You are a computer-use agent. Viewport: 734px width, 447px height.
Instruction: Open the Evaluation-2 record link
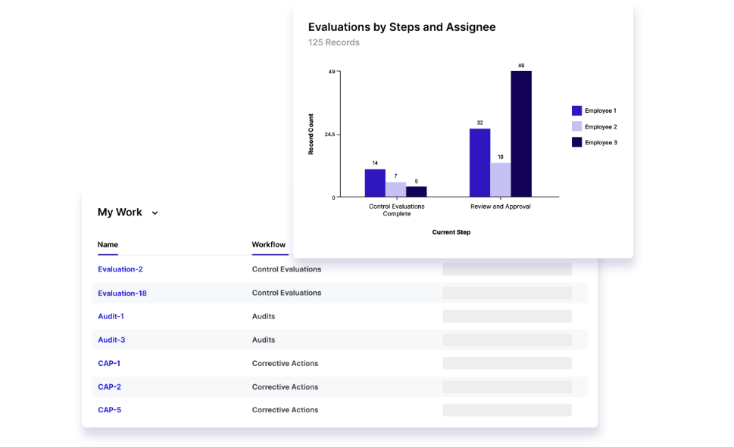pyautogui.click(x=120, y=269)
